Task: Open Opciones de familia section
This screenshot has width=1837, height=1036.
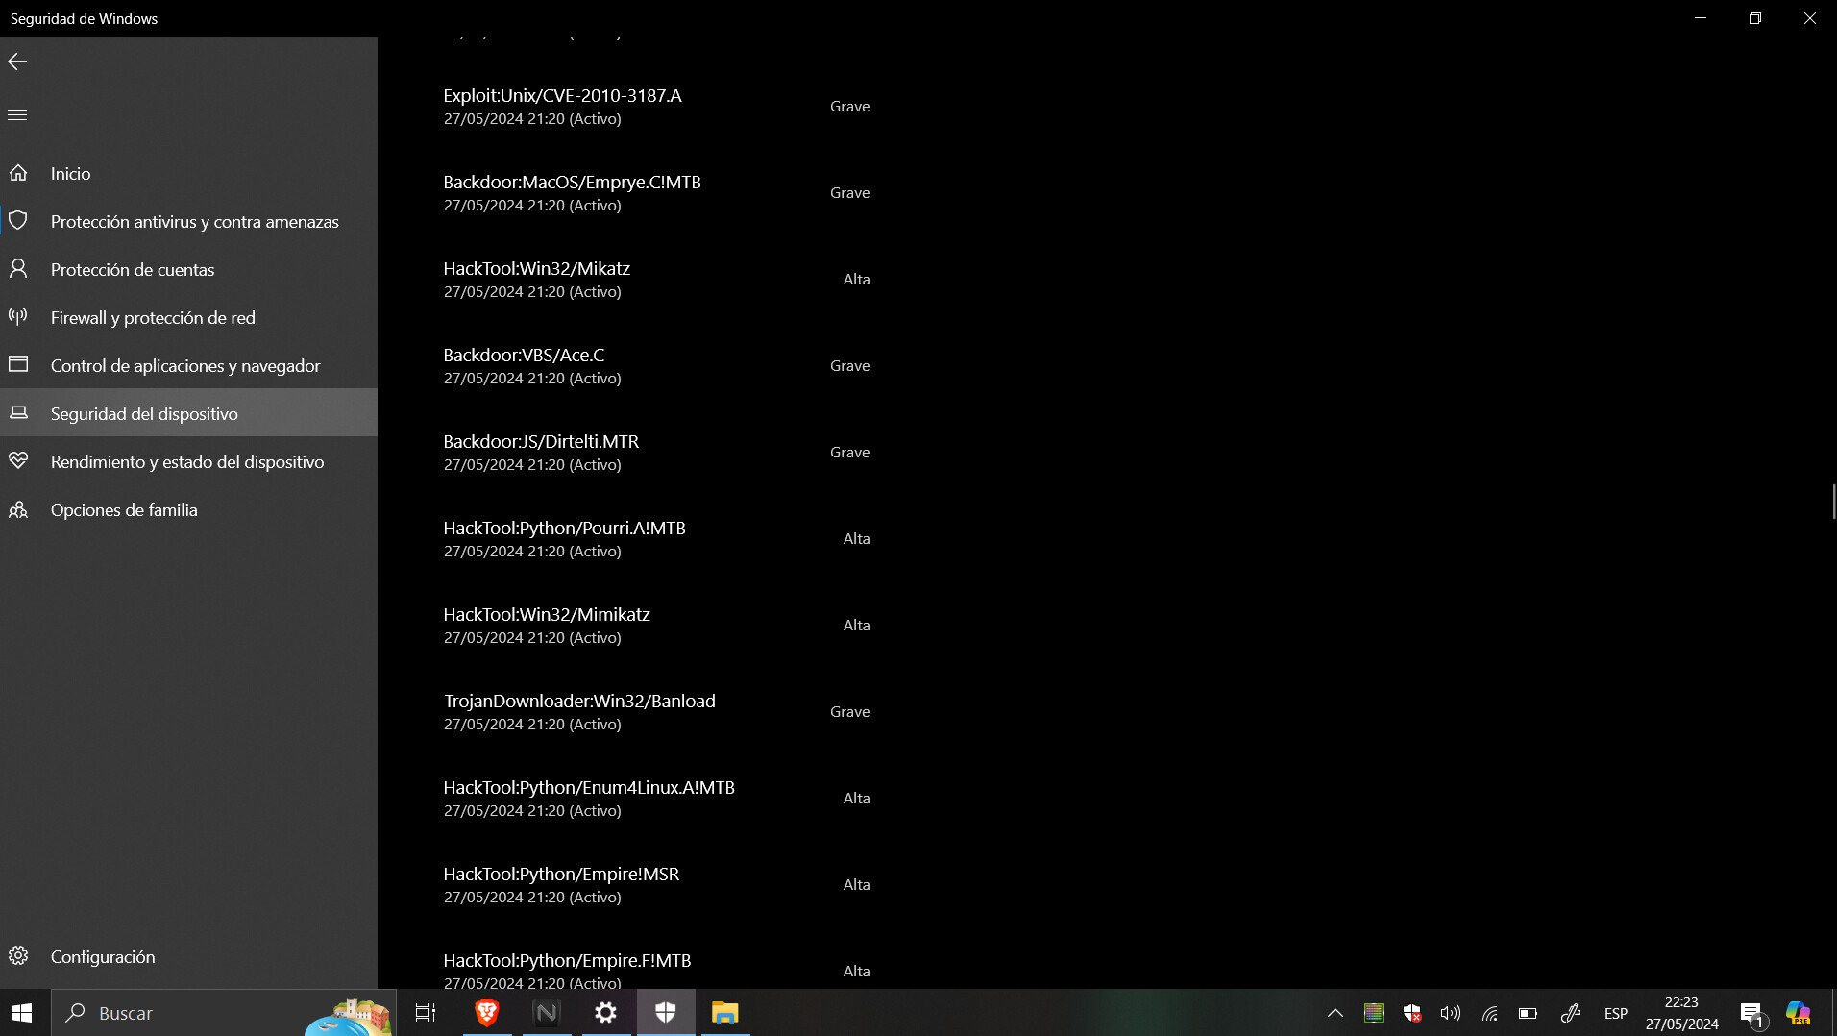Action: point(188,509)
